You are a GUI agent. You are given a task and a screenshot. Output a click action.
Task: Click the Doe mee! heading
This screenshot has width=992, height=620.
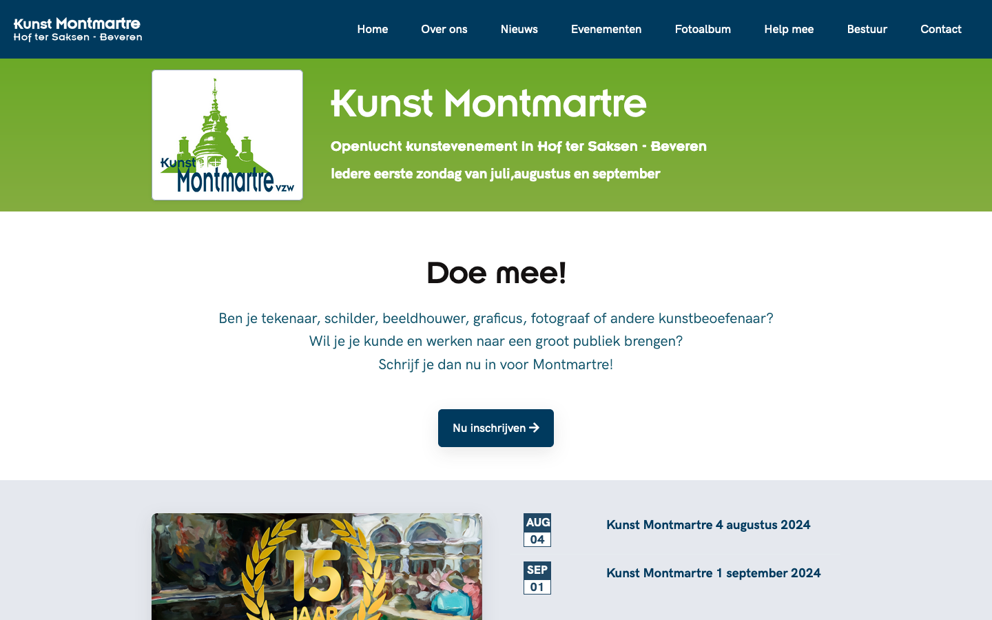click(496, 273)
